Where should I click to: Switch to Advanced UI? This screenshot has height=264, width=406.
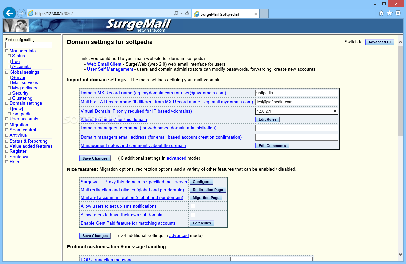(x=379, y=42)
